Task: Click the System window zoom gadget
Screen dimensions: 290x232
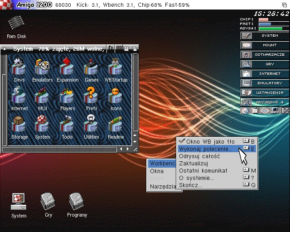Action: (x=126, y=49)
